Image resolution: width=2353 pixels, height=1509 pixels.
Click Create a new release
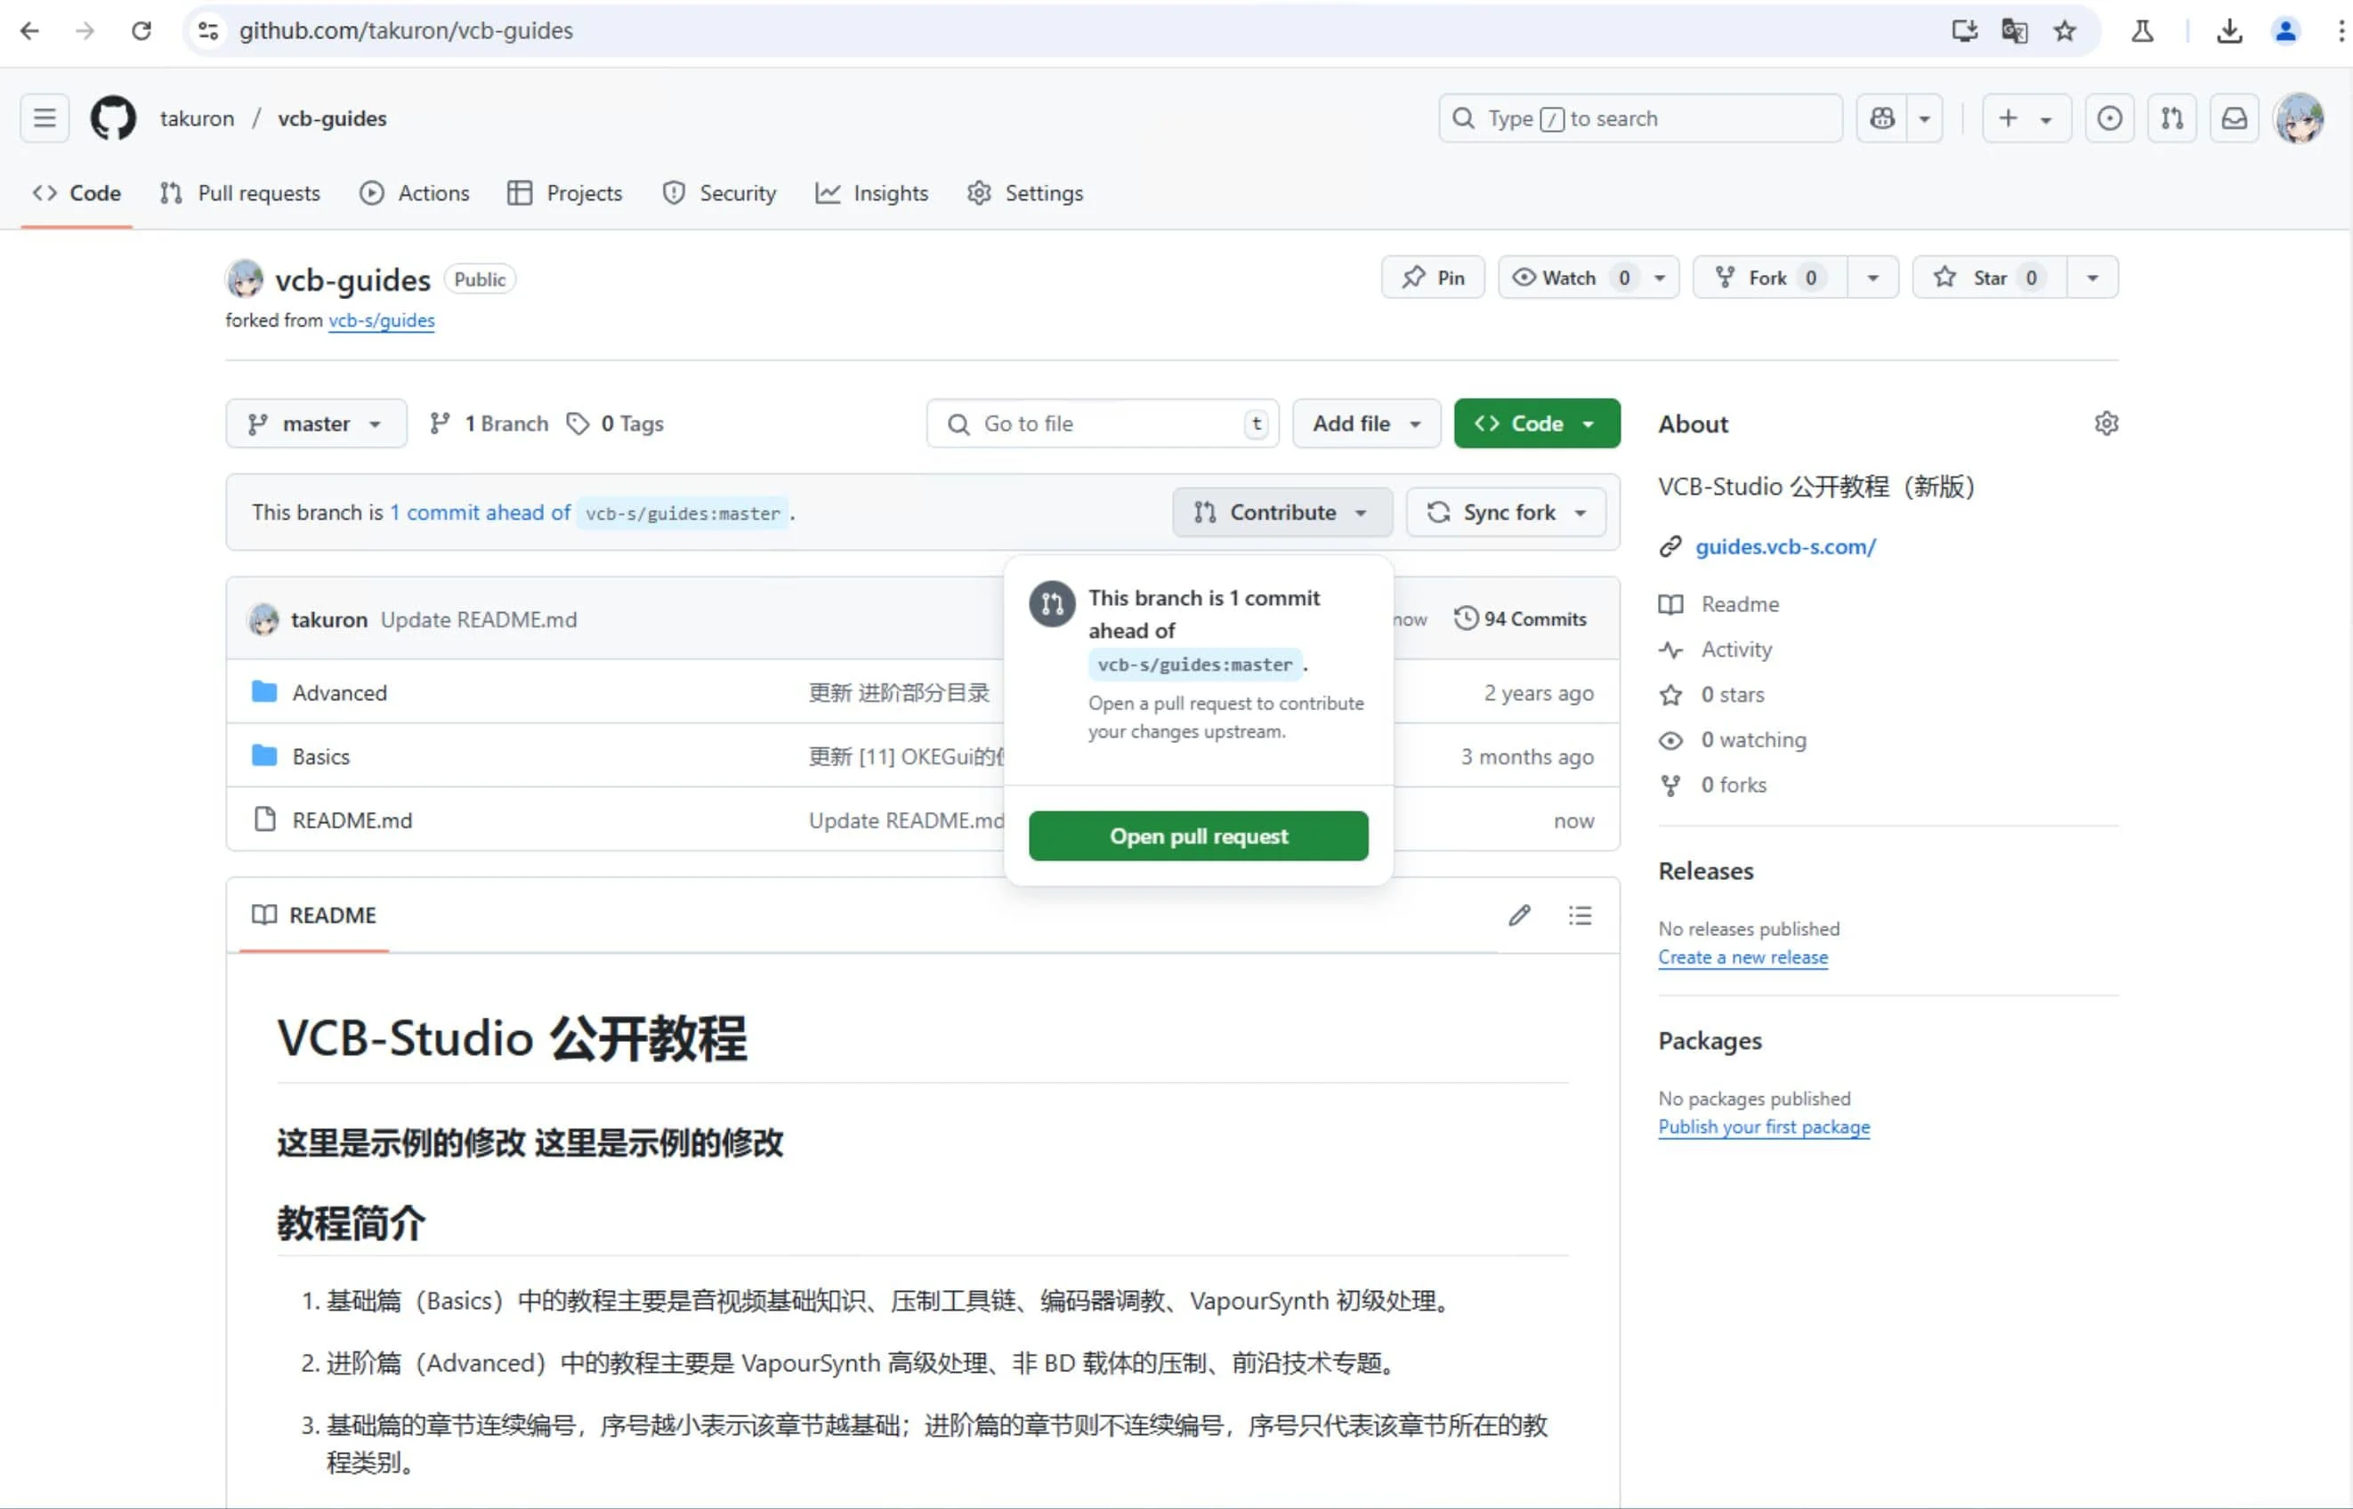click(1743, 957)
